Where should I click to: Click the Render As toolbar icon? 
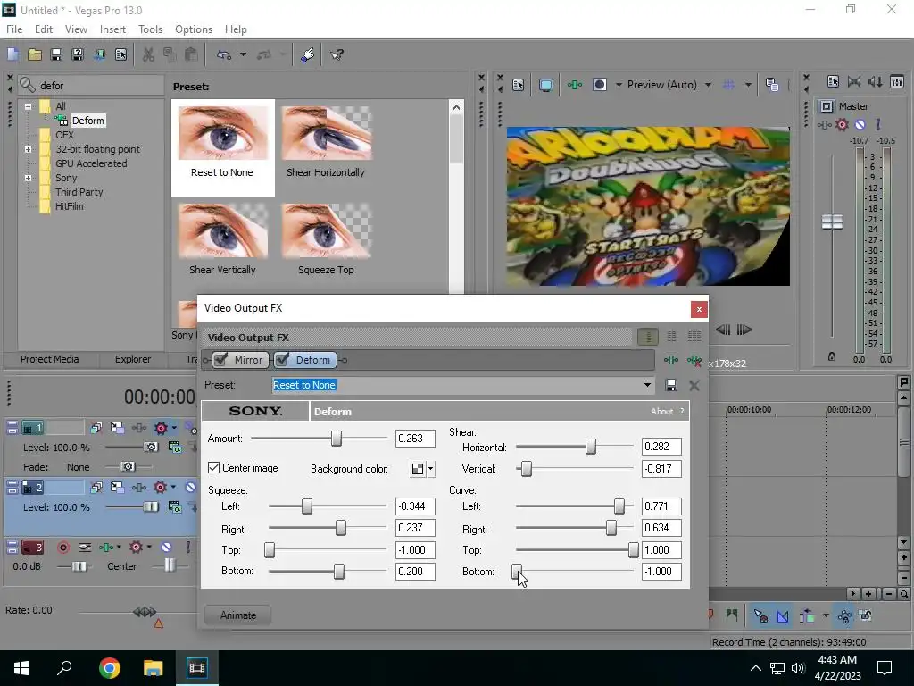click(99, 54)
